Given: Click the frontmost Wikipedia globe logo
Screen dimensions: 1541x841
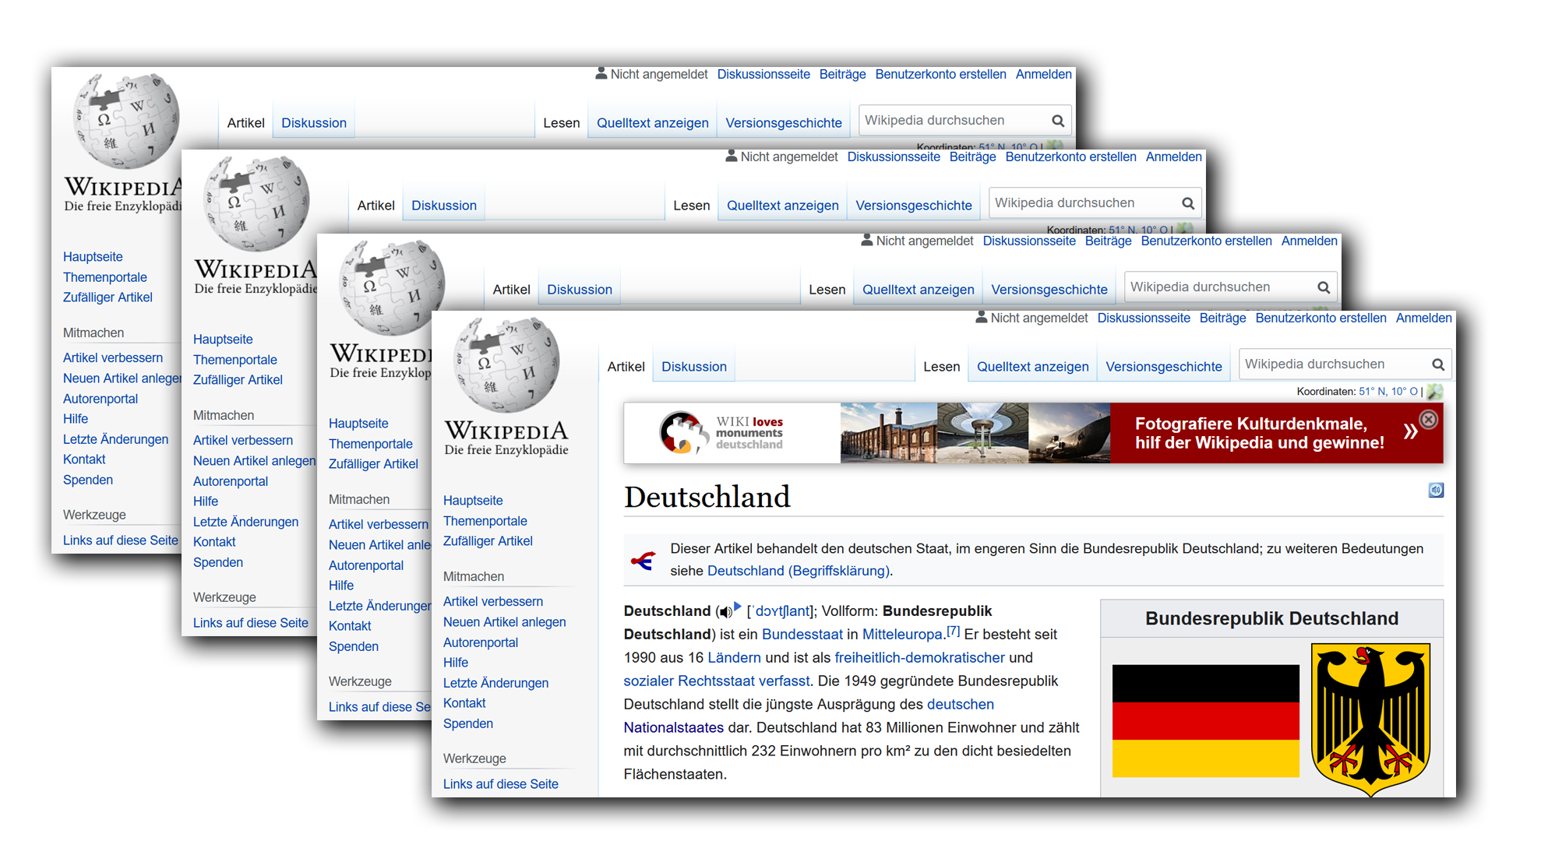Looking at the screenshot, I should point(506,364).
